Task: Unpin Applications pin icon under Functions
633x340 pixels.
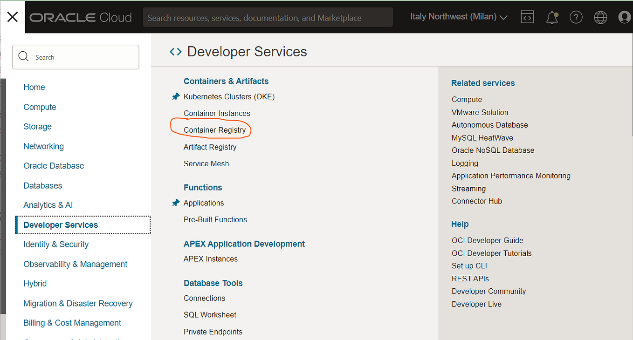Action: pyautogui.click(x=176, y=203)
